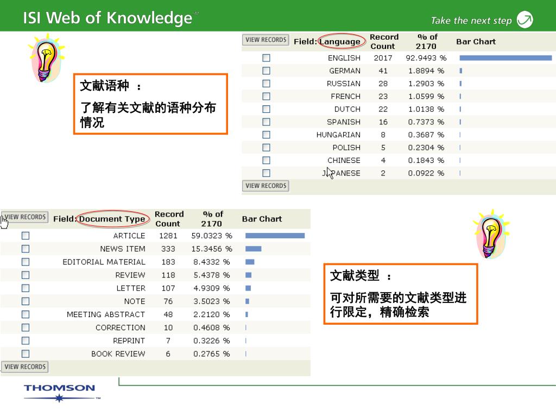Click VIEW RECORDS above the Language table
The height and width of the screenshot is (417, 556).
(266, 40)
